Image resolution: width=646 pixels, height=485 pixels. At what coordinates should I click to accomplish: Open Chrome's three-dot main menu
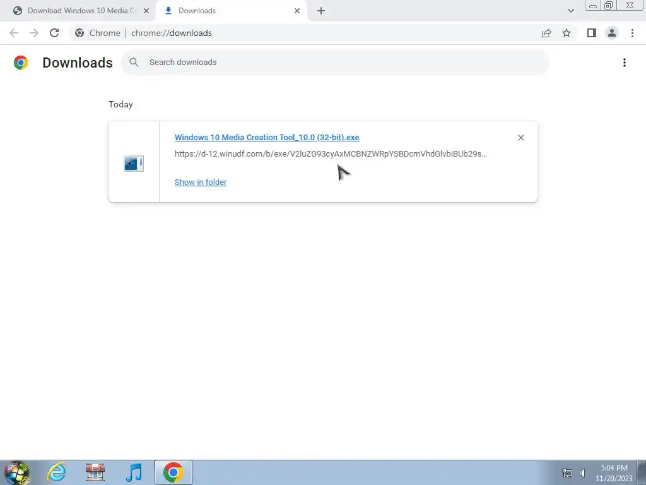point(632,33)
